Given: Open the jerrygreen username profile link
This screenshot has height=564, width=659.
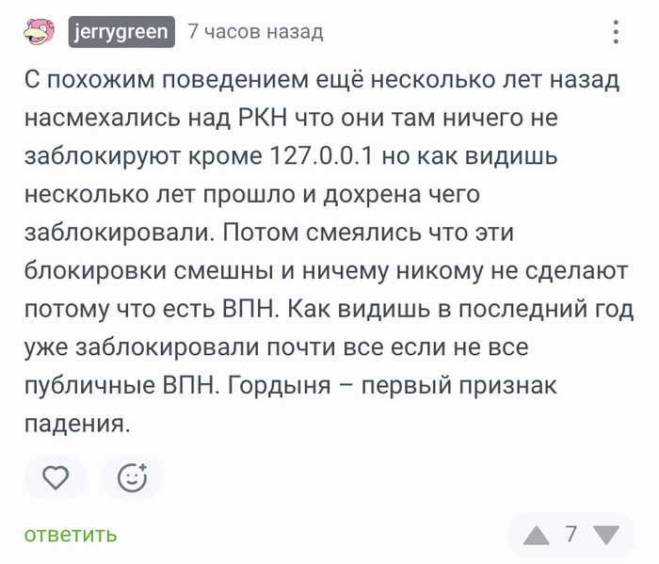Looking at the screenshot, I should coord(122,33).
